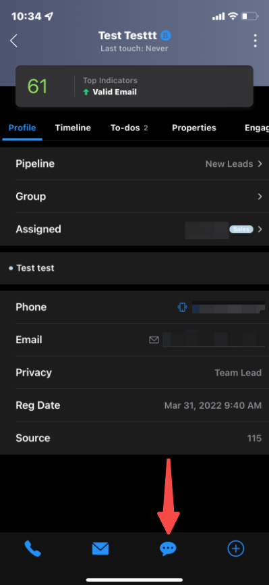Select the Profile tab
This screenshot has width=269, height=585.
tap(22, 128)
